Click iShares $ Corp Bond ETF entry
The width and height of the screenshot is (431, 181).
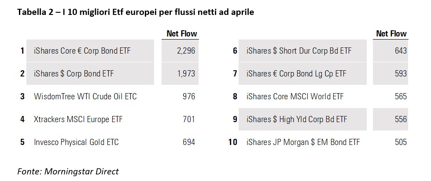pos(74,74)
